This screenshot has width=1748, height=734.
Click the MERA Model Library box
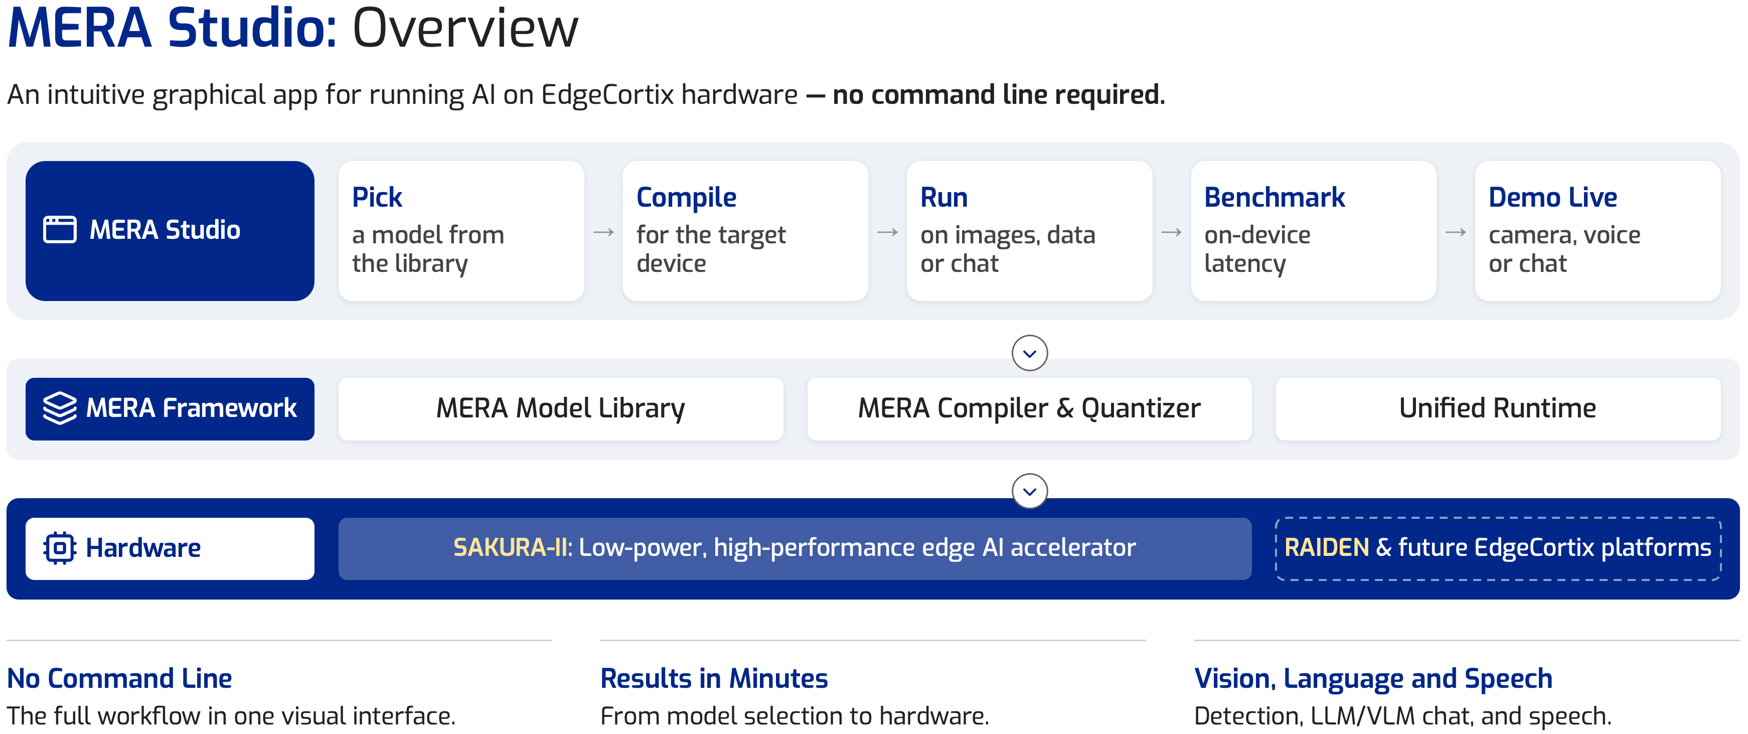pyautogui.click(x=560, y=409)
